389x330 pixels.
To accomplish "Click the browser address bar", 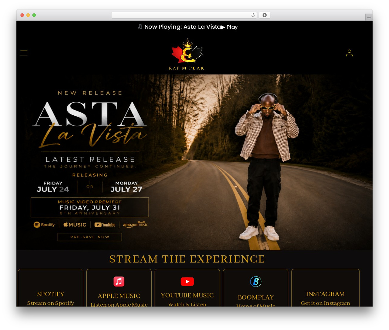I will pyautogui.click(x=184, y=15).
